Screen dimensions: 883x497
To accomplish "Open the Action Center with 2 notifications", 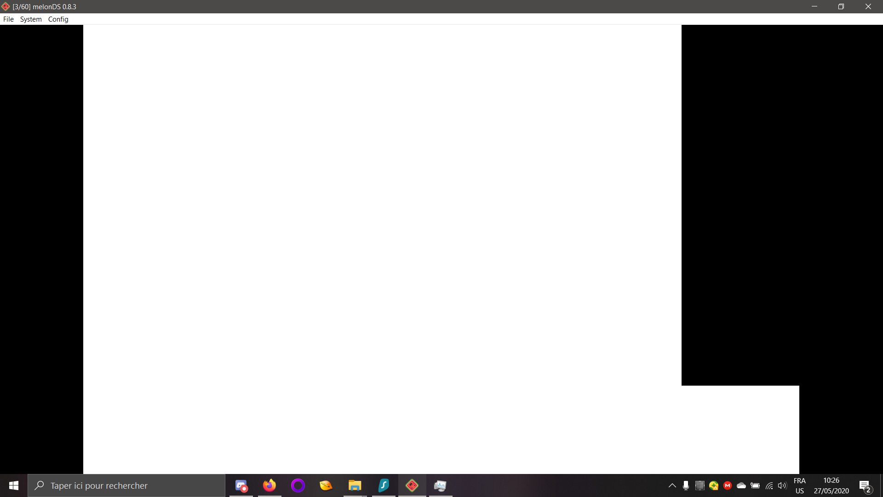I will 864,485.
